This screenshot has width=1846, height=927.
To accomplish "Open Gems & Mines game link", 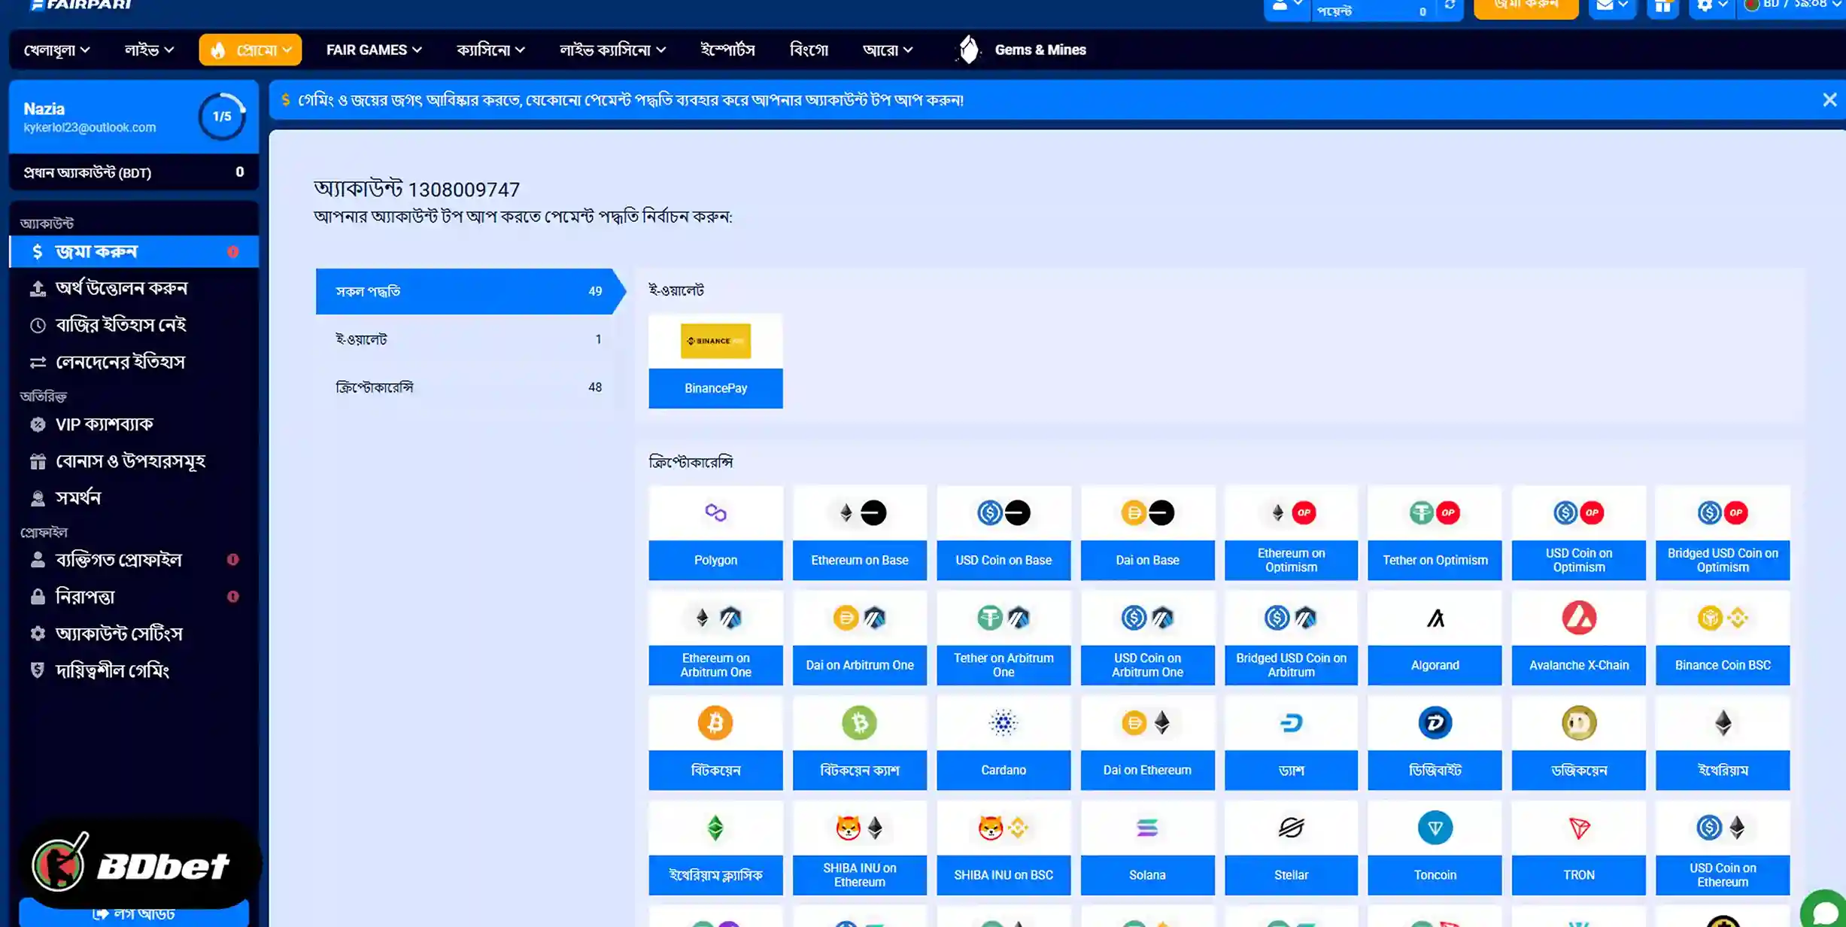I will pos(1021,50).
